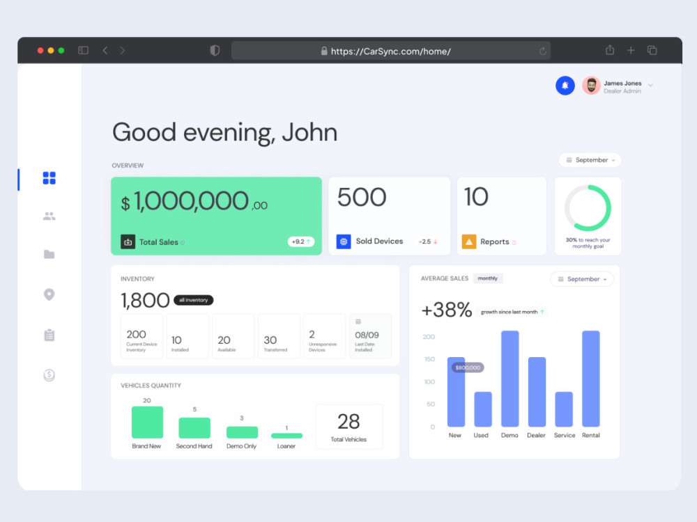The width and height of the screenshot is (697, 522).
Task: Open a new tab with plus icon
Action: point(631,51)
